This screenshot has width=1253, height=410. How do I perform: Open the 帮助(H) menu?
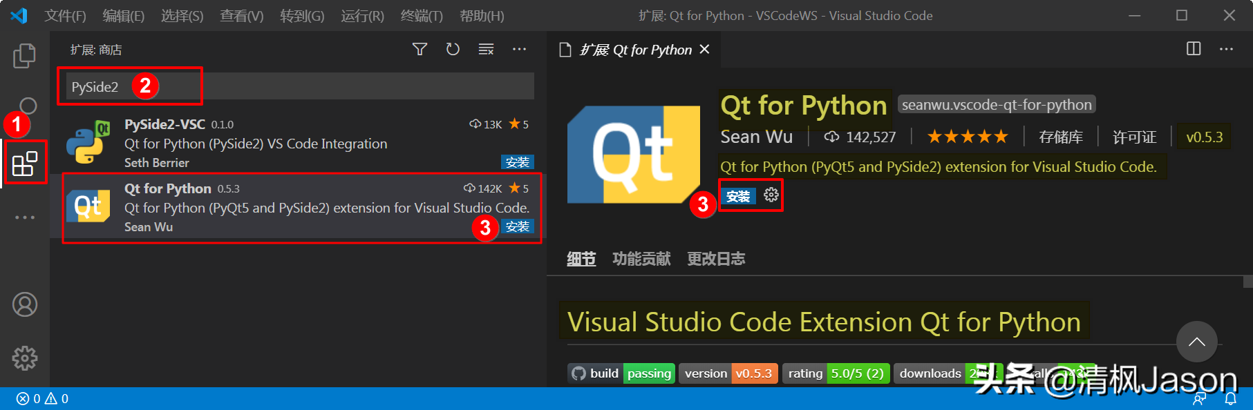(482, 15)
